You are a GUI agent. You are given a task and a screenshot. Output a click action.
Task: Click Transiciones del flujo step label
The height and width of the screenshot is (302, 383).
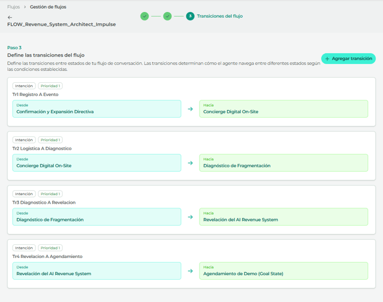click(x=220, y=16)
